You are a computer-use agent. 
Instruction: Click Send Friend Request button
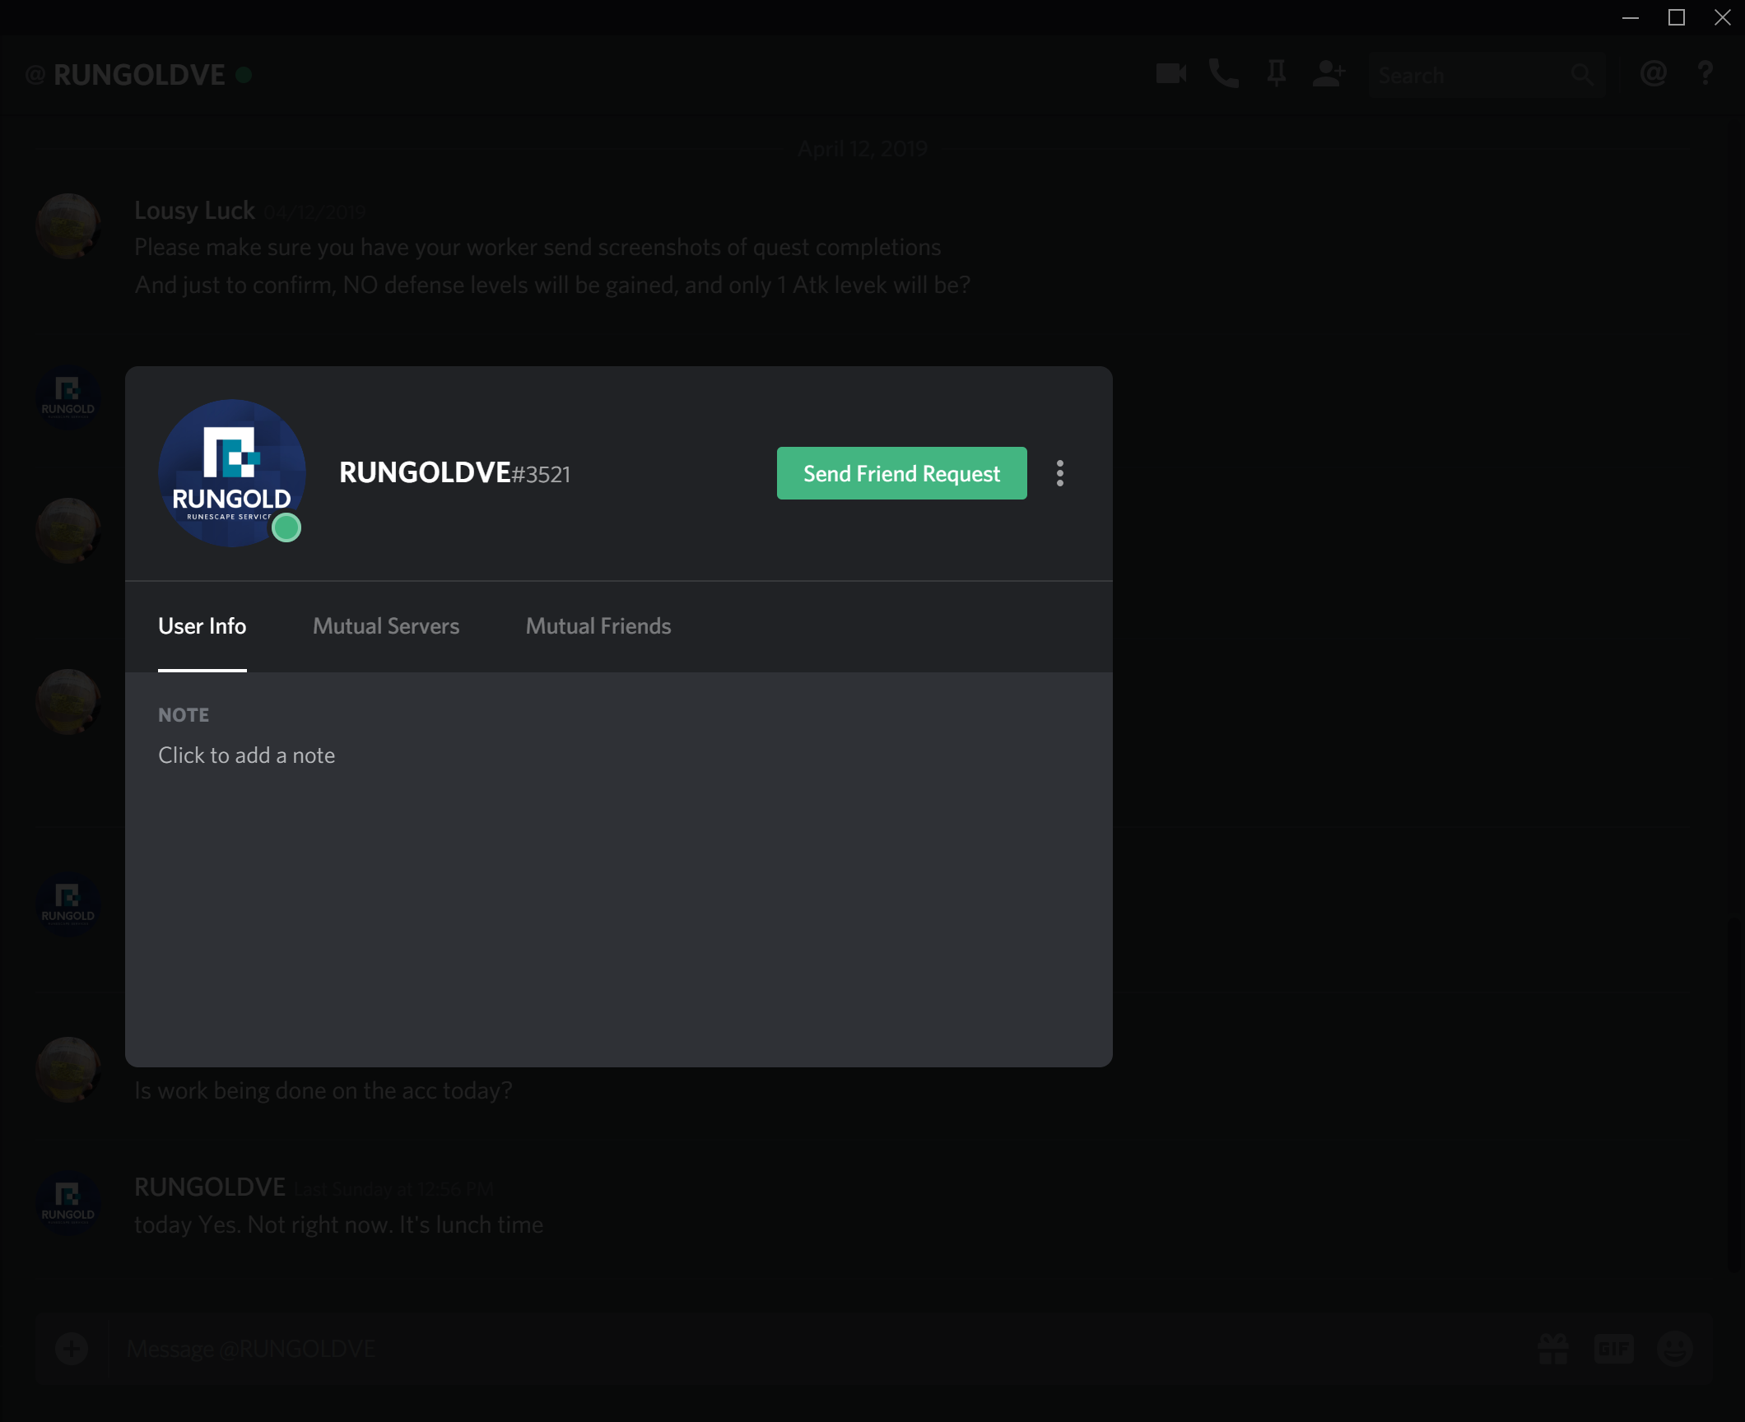click(x=901, y=473)
